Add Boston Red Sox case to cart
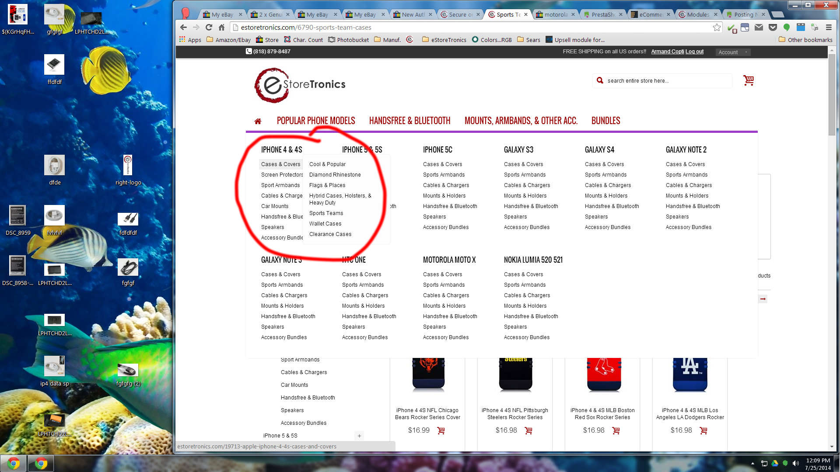Viewport: 840px width, 472px height. pos(616,430)
